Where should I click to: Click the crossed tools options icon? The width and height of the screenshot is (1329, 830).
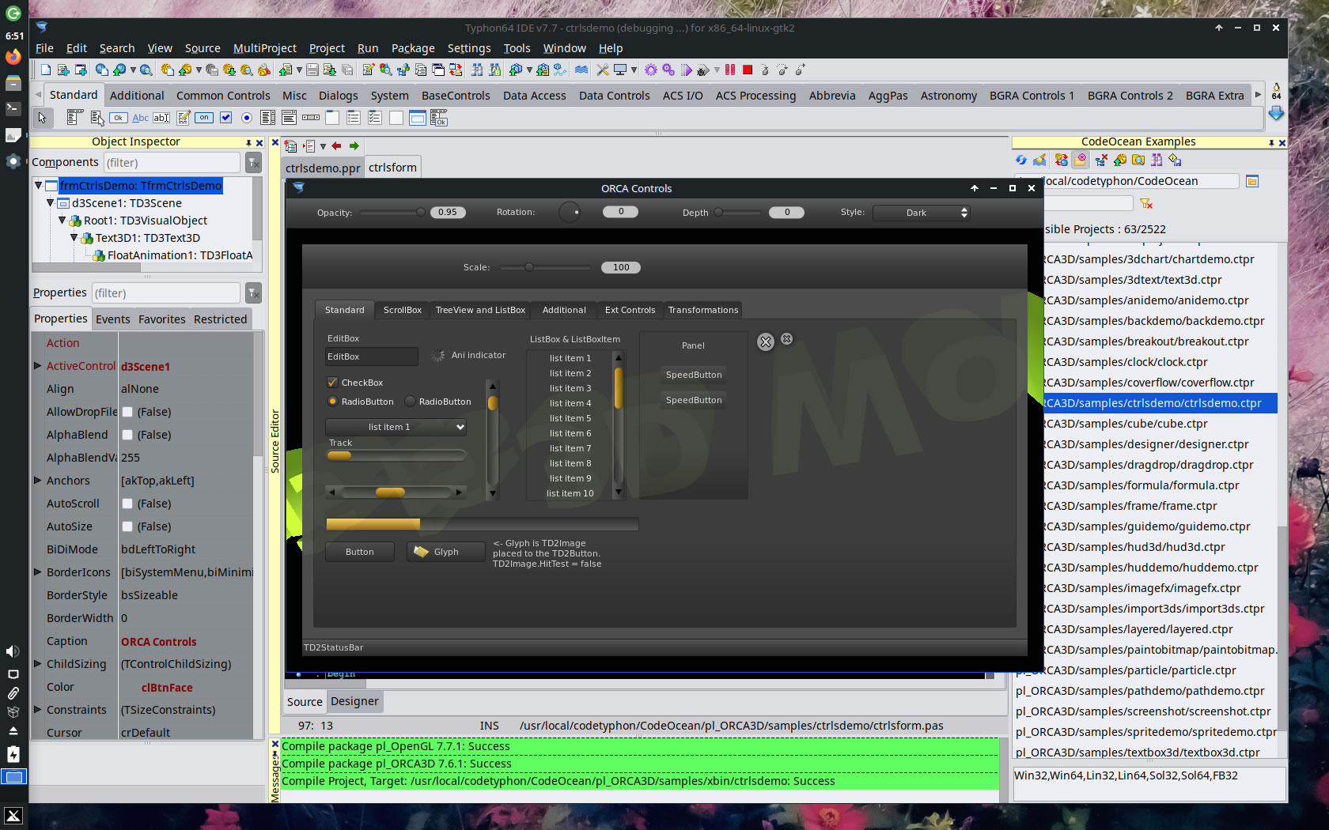[603, 70]
